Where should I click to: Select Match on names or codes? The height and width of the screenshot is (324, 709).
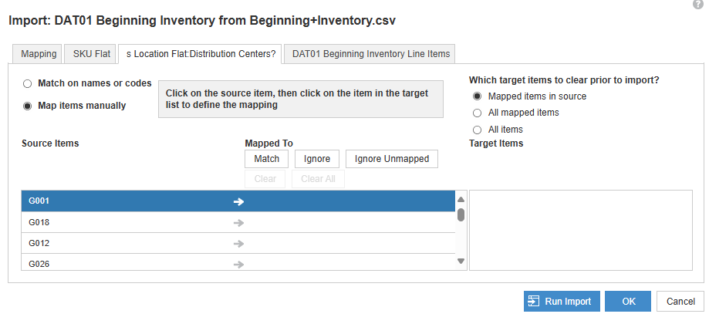point(28,83)
